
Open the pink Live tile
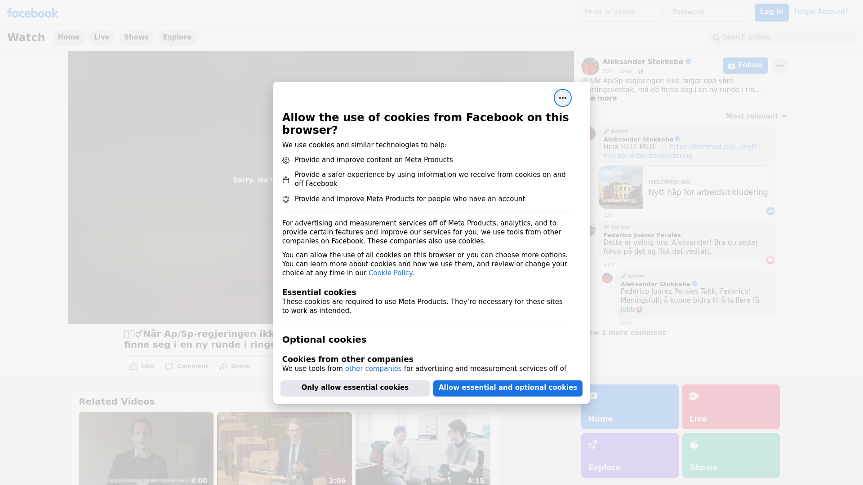click(731, 407)
